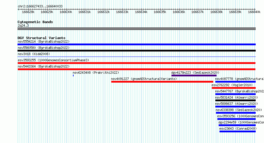Image resolution: width=264 pixels, height=143 pixels.
Task: Open dgv4178n223 (Sedlazeck2020) variant label
Action: click(195, 73)
